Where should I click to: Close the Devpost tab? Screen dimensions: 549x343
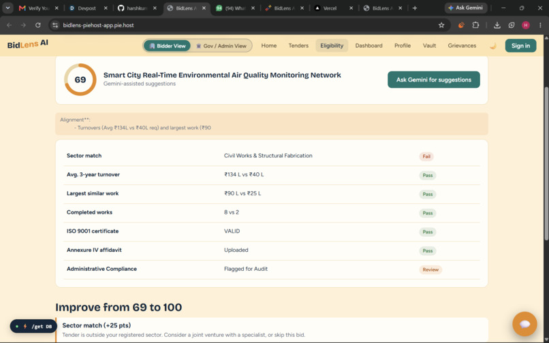pos(106,8)
